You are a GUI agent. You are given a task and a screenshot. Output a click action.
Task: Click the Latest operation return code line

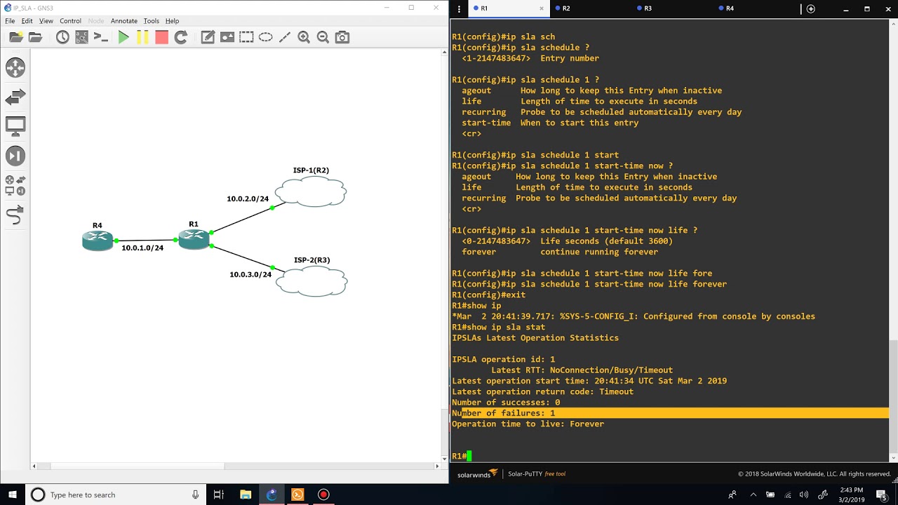(542, 391)
